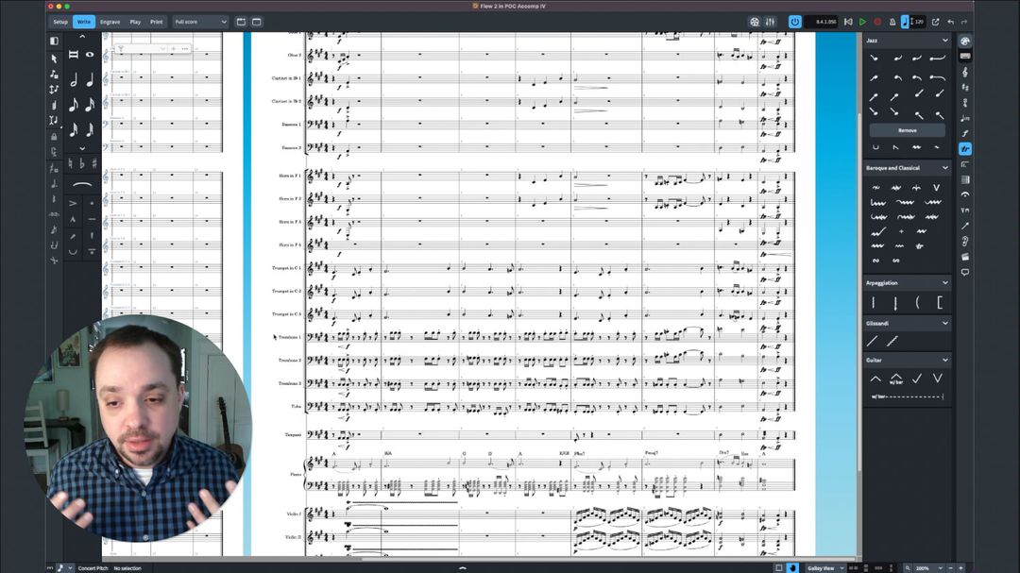Open the video window icon next to the Mixer
Viewport: 1020px width, 573px height.
click(x=755, y=22)
